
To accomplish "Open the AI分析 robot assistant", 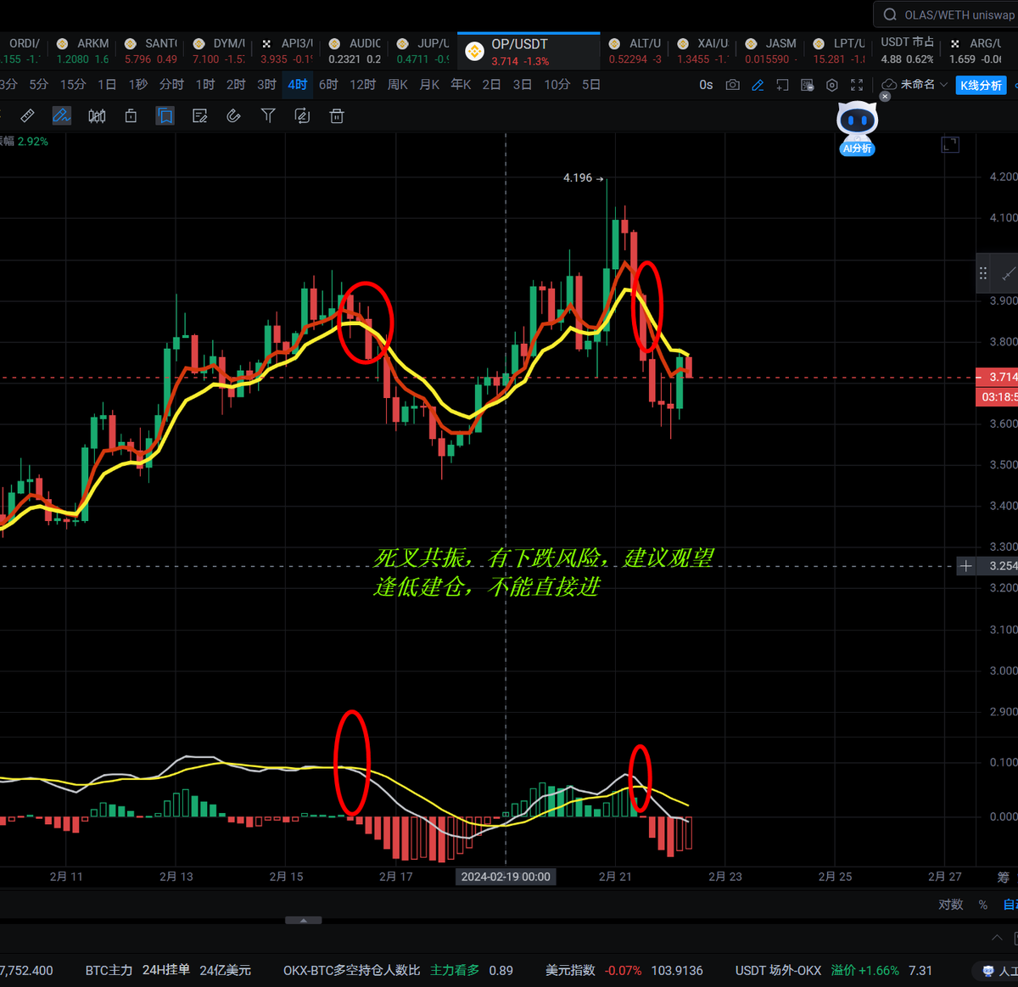I will point(857,129).
